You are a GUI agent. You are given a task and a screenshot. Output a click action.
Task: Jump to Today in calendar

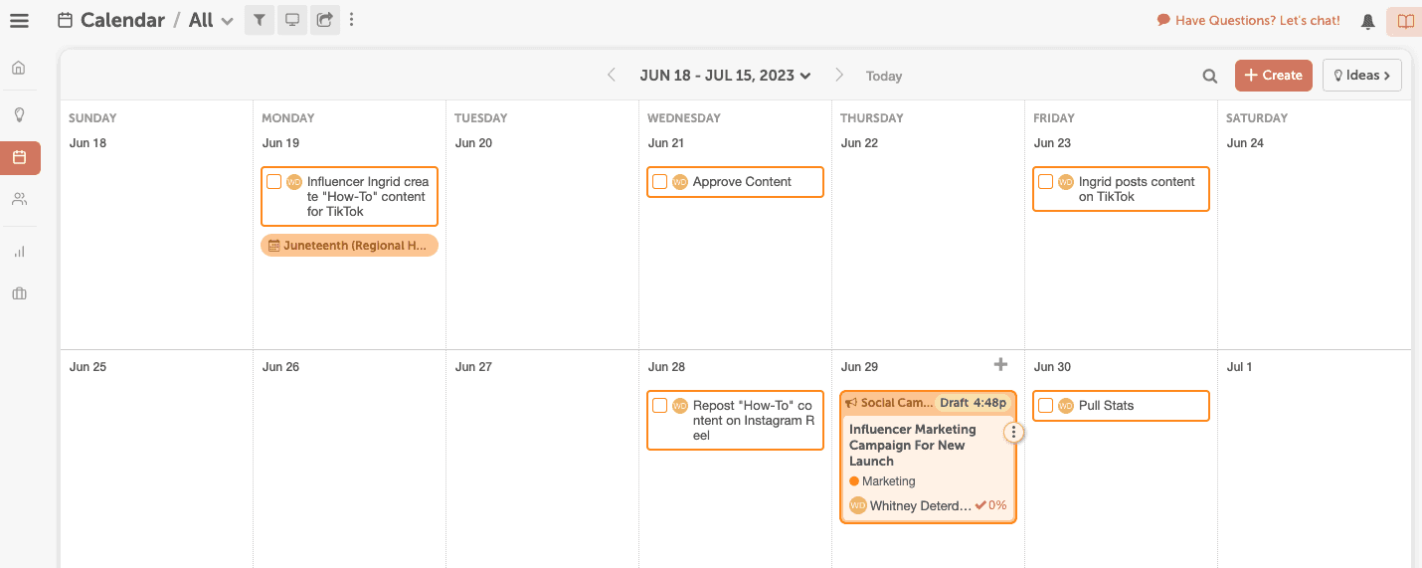883,76
